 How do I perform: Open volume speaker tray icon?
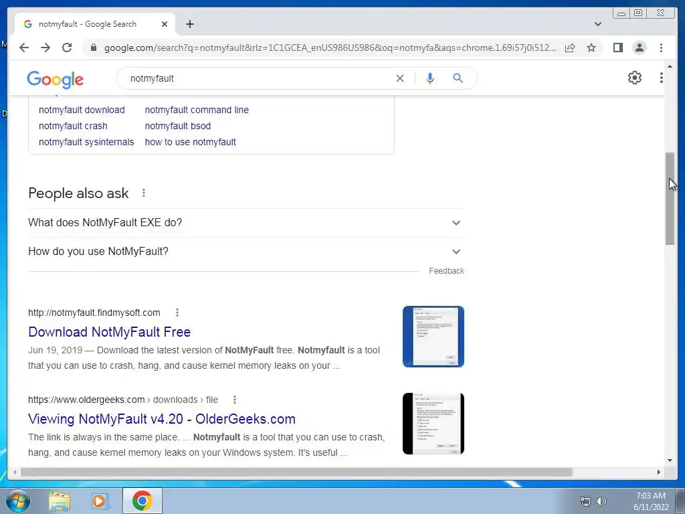(x=601, y=501)
